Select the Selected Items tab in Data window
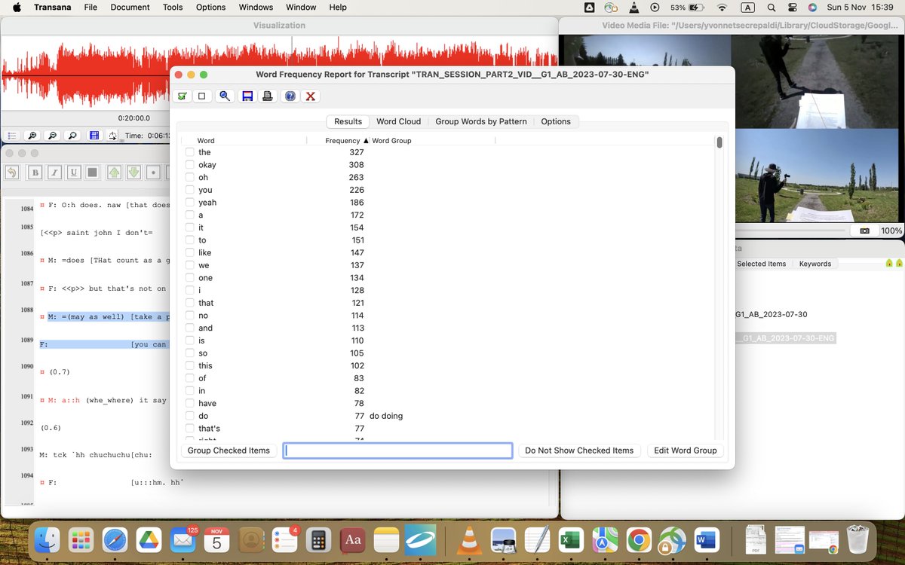Viewport: 905px width, 565px height. 761,264
